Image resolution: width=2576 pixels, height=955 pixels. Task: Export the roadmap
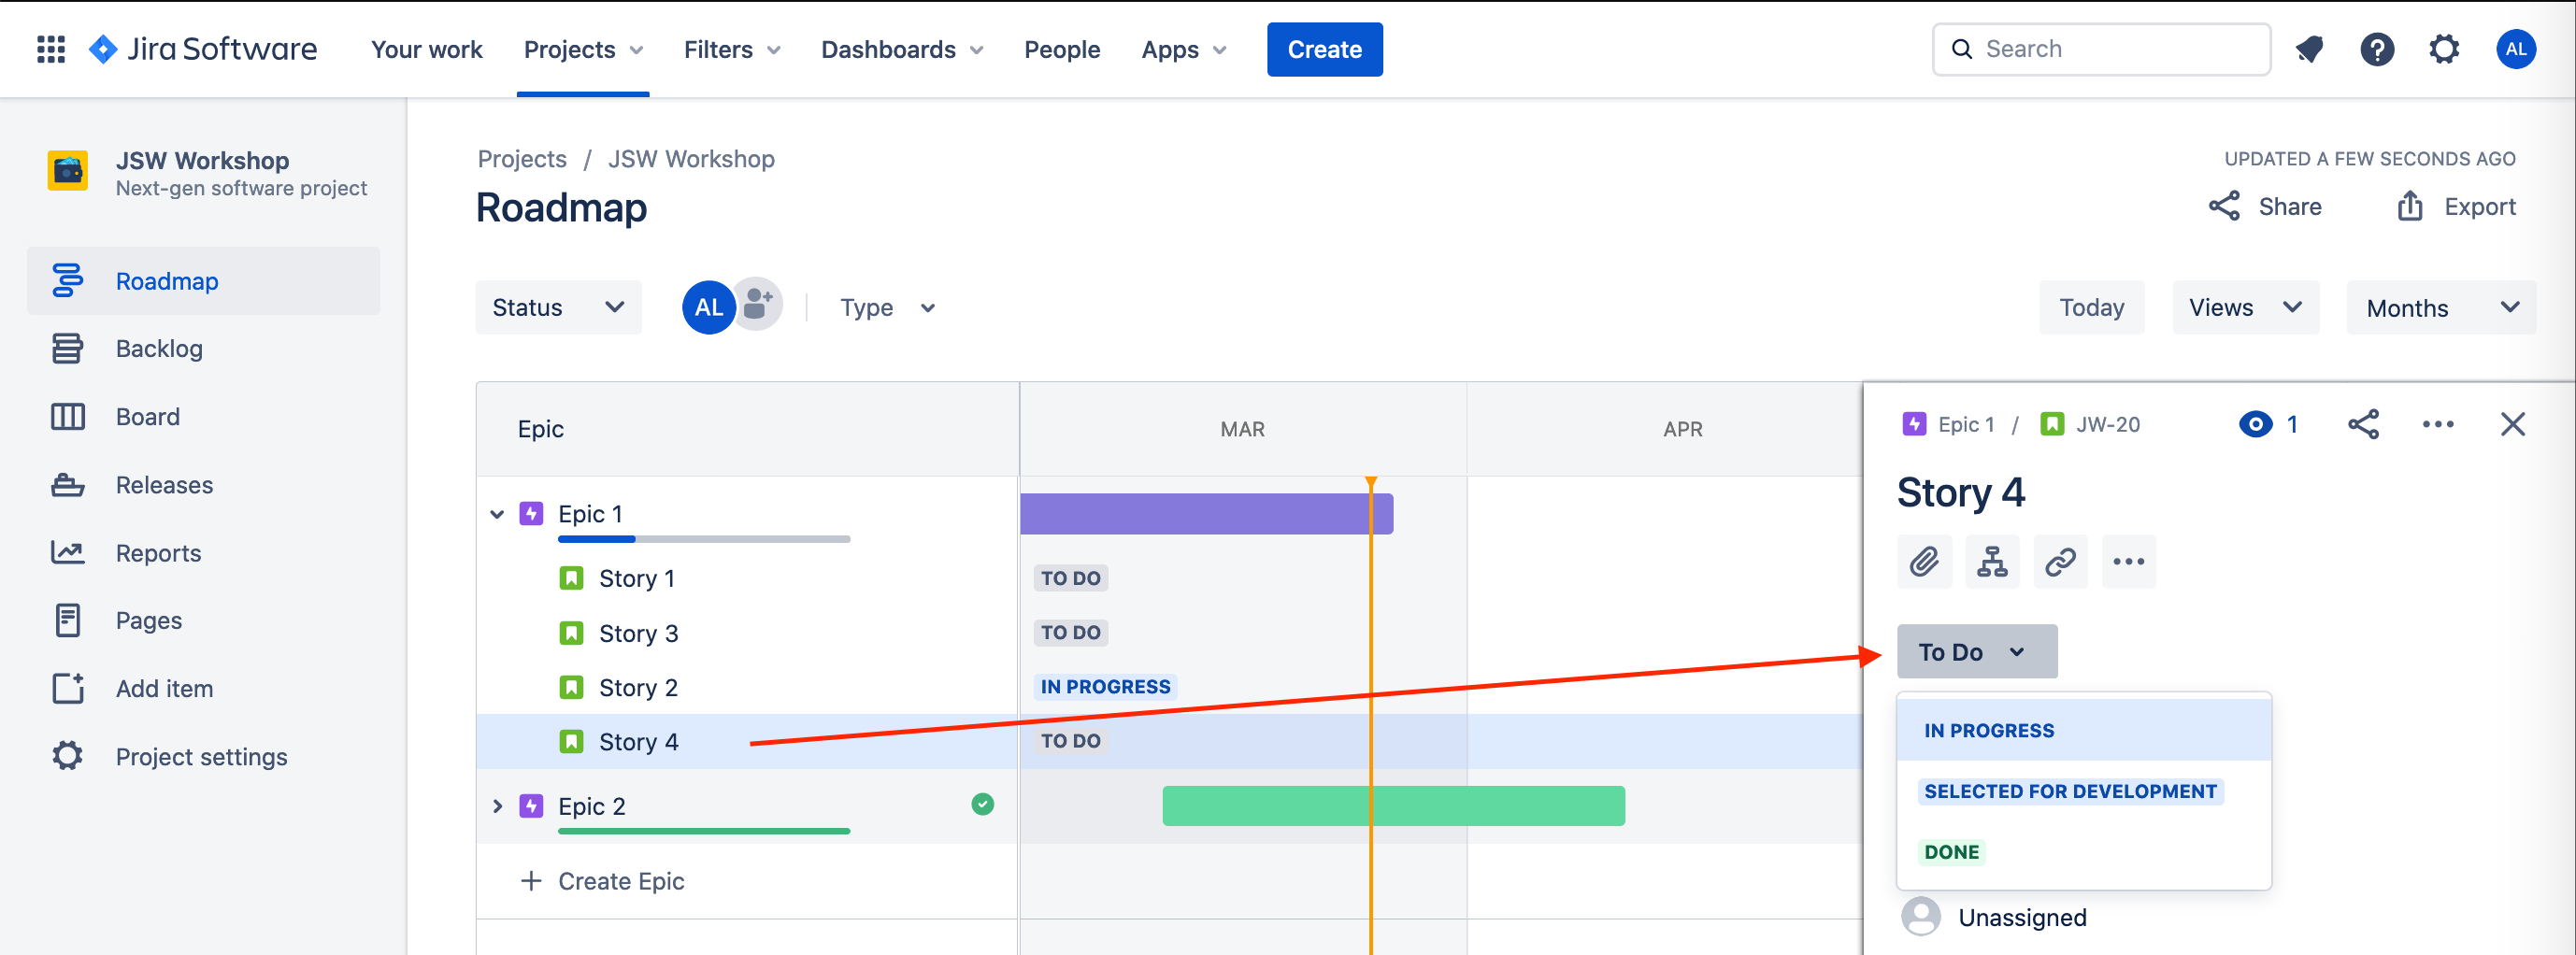point(2455,206)
